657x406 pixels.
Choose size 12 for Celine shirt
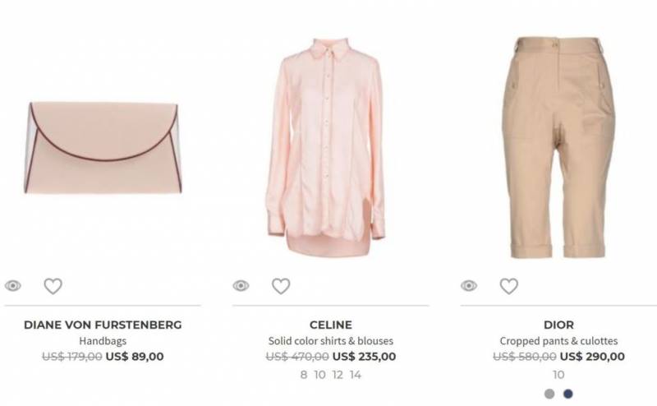pos(338,375)
